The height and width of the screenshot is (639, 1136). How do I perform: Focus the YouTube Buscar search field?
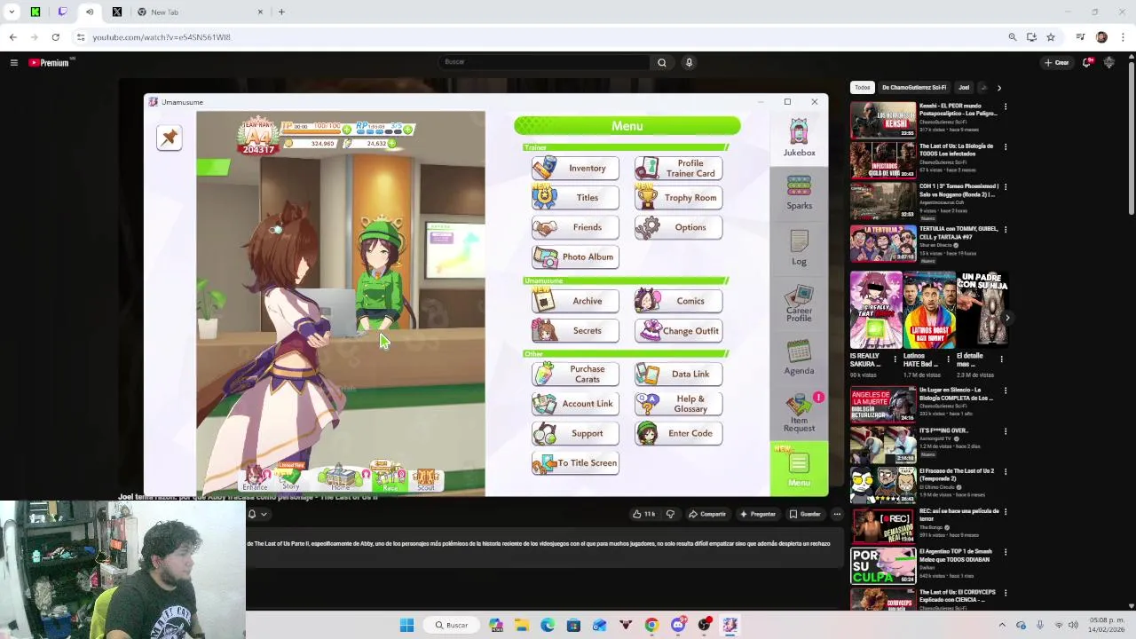tap(544, 62)
